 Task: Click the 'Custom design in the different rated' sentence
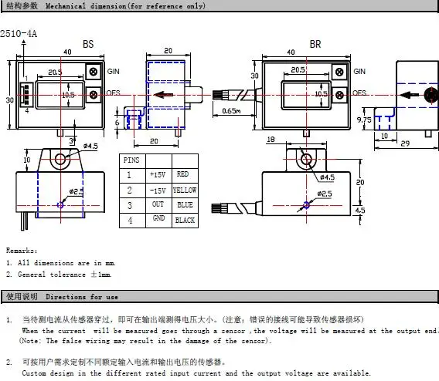click(x=196, y=373)
